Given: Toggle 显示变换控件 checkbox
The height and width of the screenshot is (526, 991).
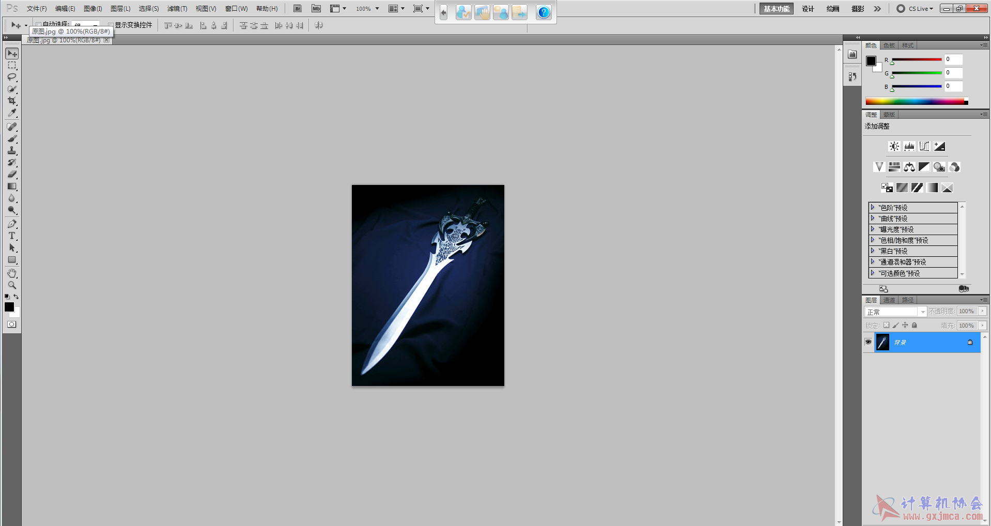Looking at the screenshot, I should (x=111, y=25).
